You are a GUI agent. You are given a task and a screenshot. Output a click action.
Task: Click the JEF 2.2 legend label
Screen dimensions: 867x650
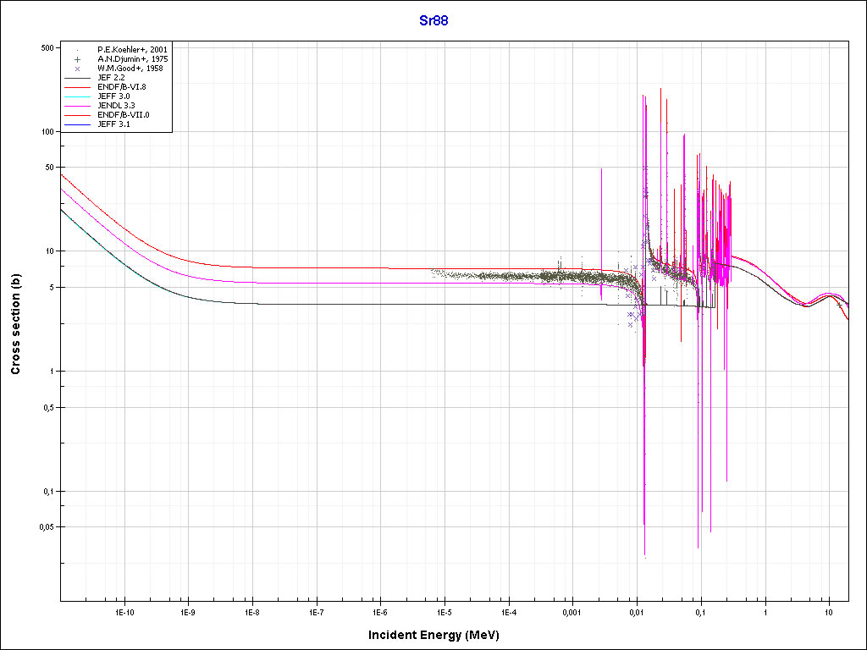(x=112, y=78)
